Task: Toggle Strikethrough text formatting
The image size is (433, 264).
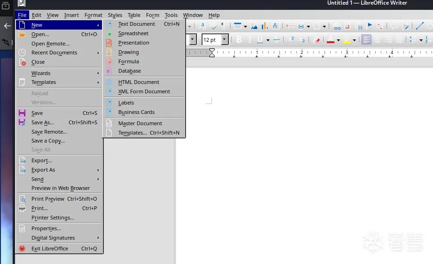Action: click(277, 40)
